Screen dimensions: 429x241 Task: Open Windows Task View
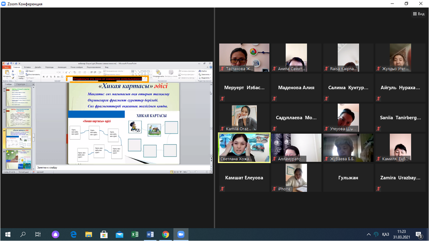click(38, 235)
